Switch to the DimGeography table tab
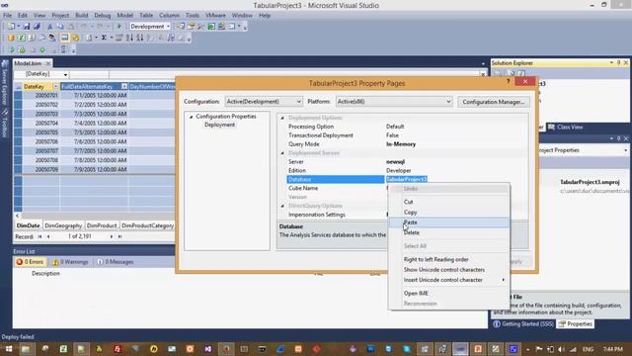This screenshot has width=632, height=356. click(63, 225)
